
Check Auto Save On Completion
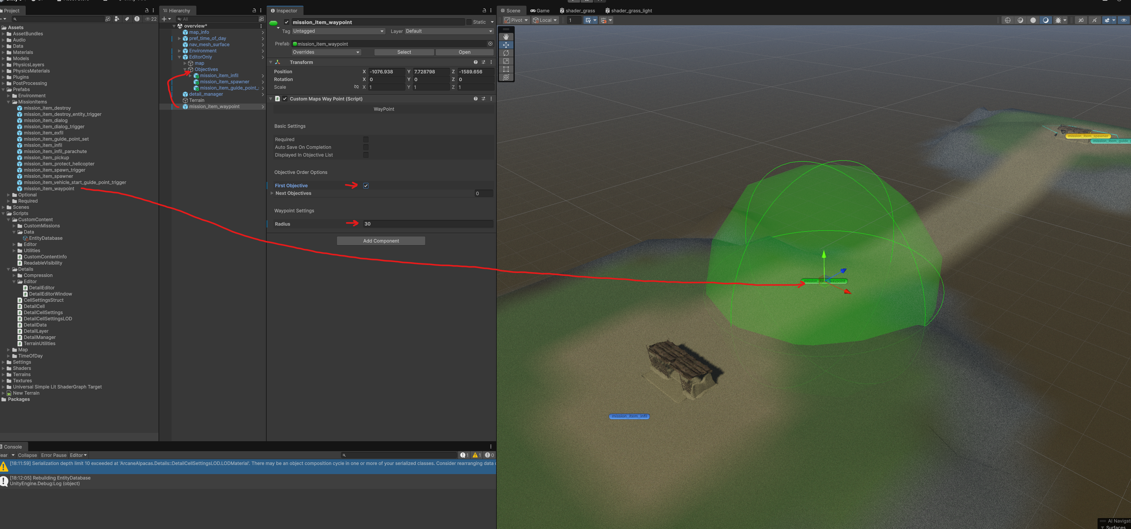[366, 147]
